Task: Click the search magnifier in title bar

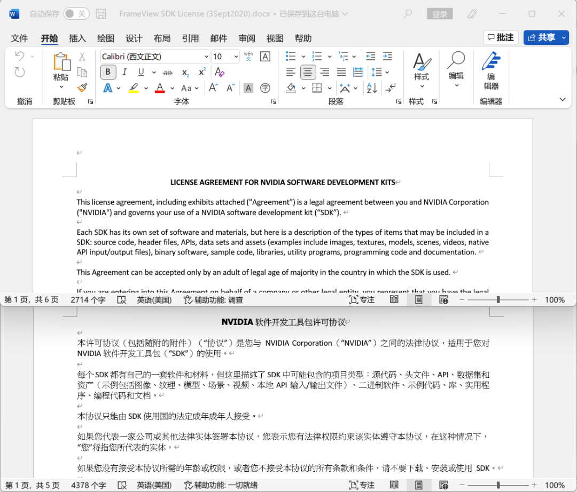Action: [408, 14]
